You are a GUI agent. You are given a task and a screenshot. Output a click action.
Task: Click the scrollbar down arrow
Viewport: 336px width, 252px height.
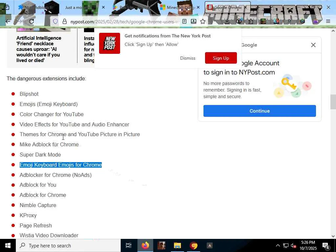coord(333,236)
